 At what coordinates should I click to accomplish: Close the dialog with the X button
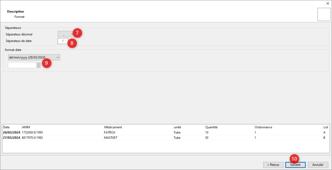tap(327, 4)
